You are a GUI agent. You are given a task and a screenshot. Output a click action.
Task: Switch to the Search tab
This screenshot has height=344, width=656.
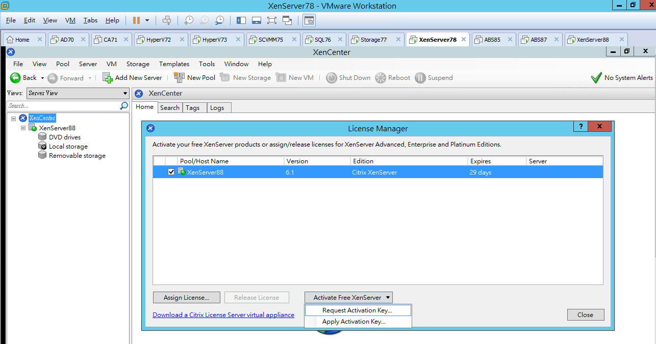point(170,107)
